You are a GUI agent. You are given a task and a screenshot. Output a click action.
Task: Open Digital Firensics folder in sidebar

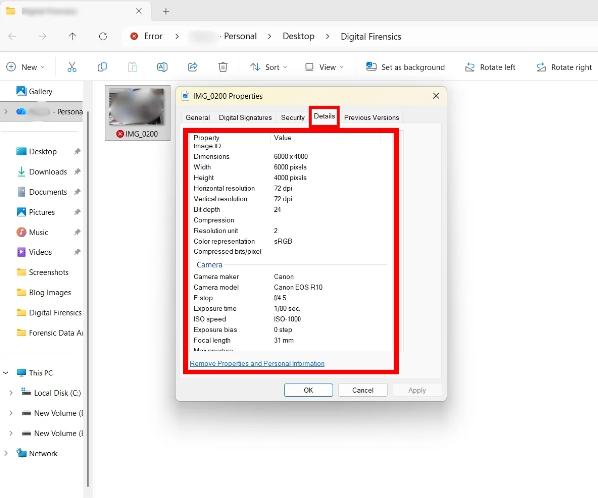point(49,313)
